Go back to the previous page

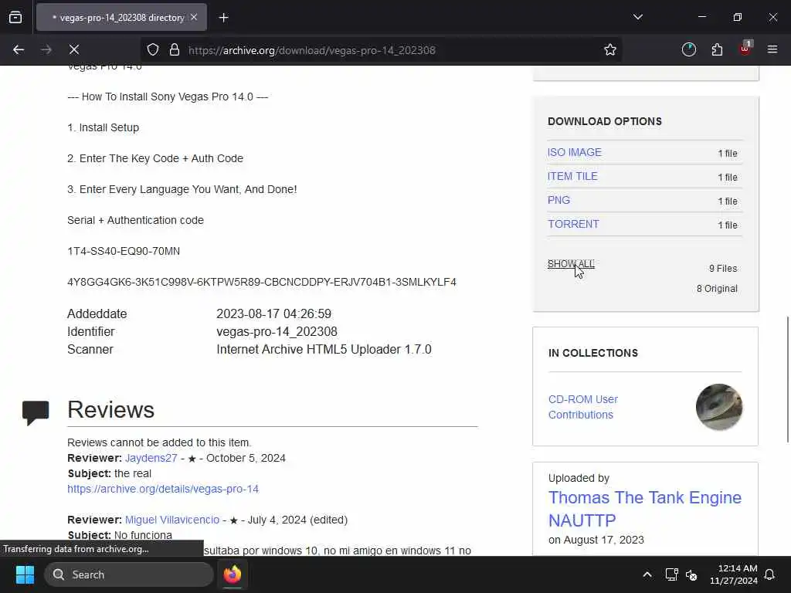pyautogui.click(x=19, y=49)
